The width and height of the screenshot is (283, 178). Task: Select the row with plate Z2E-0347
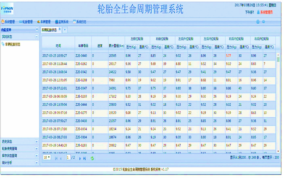point(159,88)
